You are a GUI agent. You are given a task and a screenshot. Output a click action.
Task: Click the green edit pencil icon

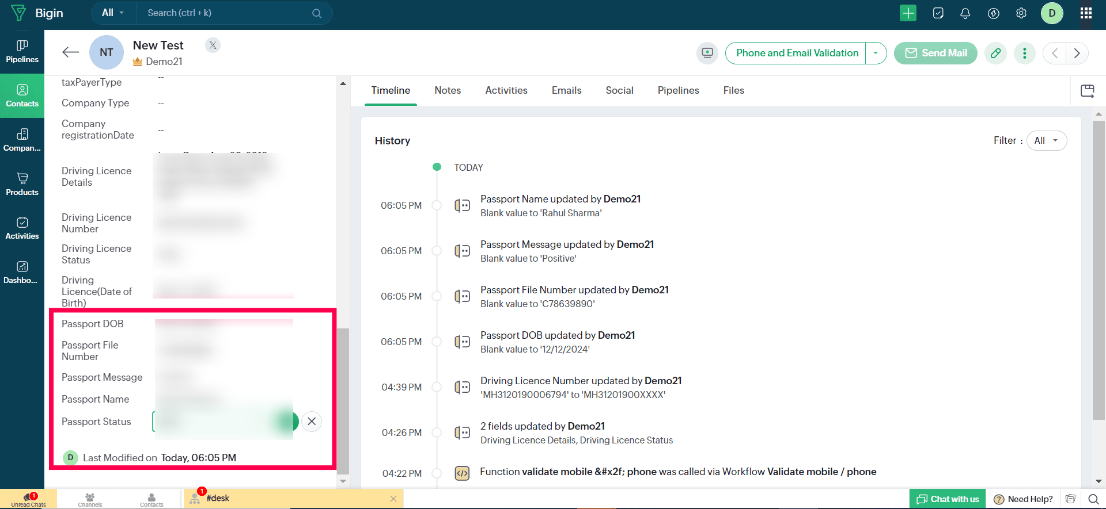coord(995,53)
